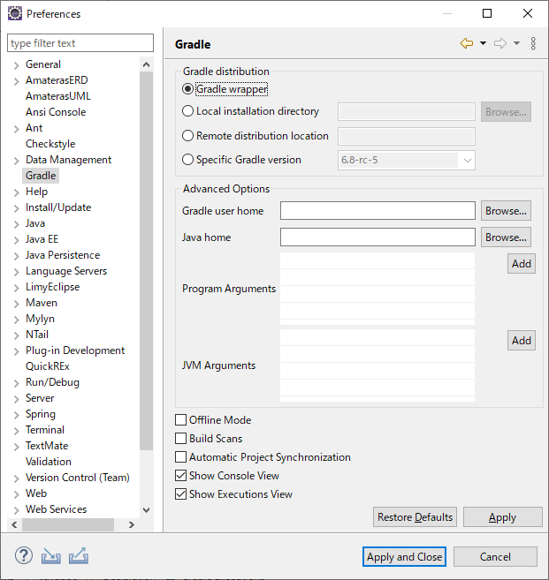Expand the Ant tree node

tap(16, 129)
